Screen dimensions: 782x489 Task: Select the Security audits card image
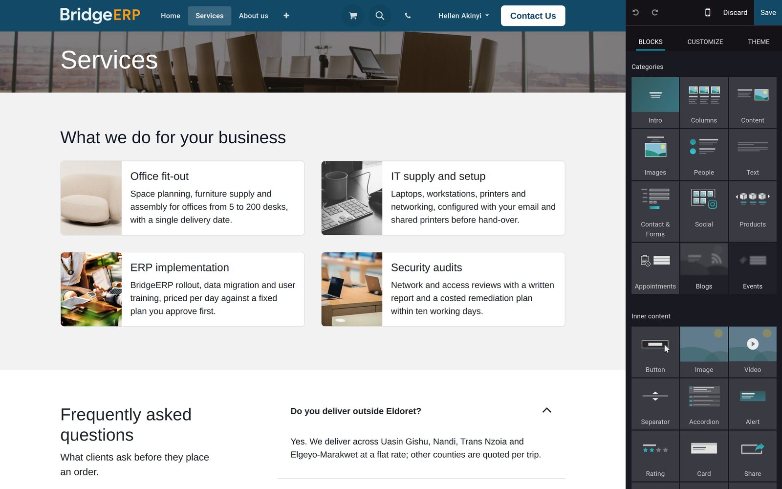[351, 289]
